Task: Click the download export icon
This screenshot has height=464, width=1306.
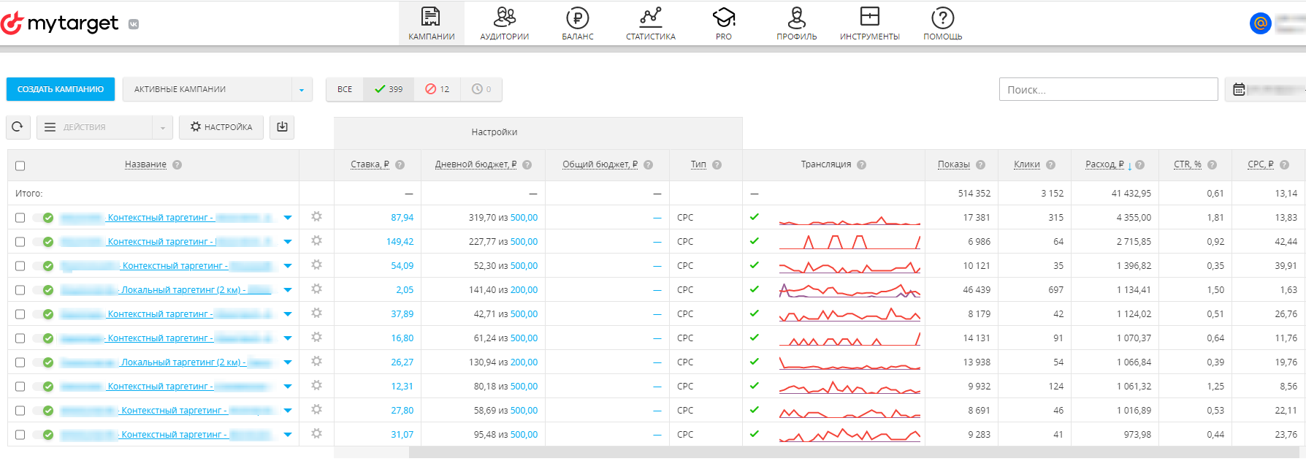Action: point(282,127)
